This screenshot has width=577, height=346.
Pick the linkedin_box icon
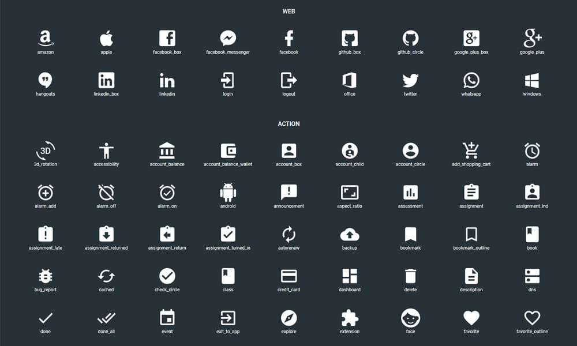click(x=106, y=80)
